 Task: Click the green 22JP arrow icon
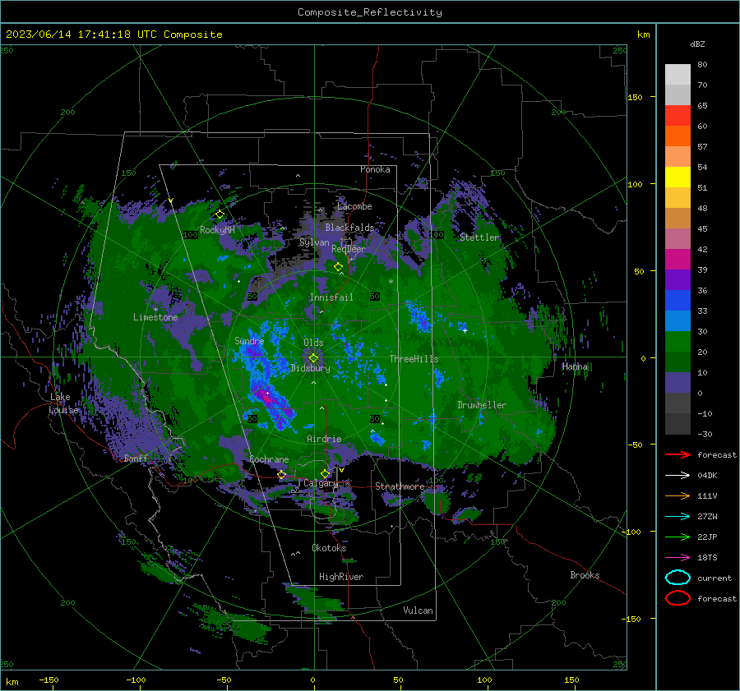678,537
